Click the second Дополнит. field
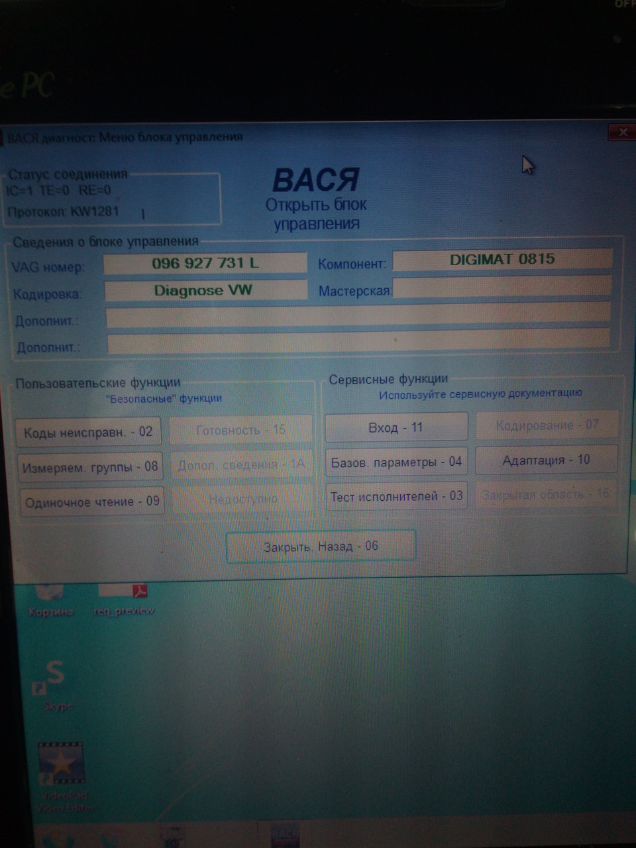 358,341
